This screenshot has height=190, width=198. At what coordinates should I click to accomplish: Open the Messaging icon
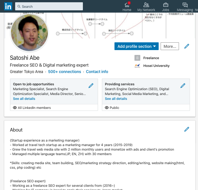click(185, 5)
